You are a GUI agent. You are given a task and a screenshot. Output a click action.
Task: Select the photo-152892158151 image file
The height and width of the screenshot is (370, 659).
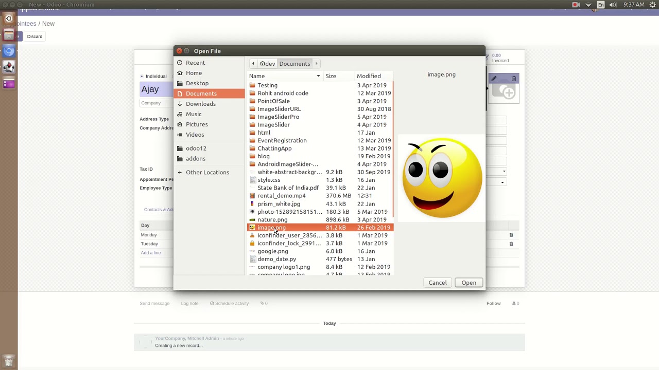pos(320,212)
